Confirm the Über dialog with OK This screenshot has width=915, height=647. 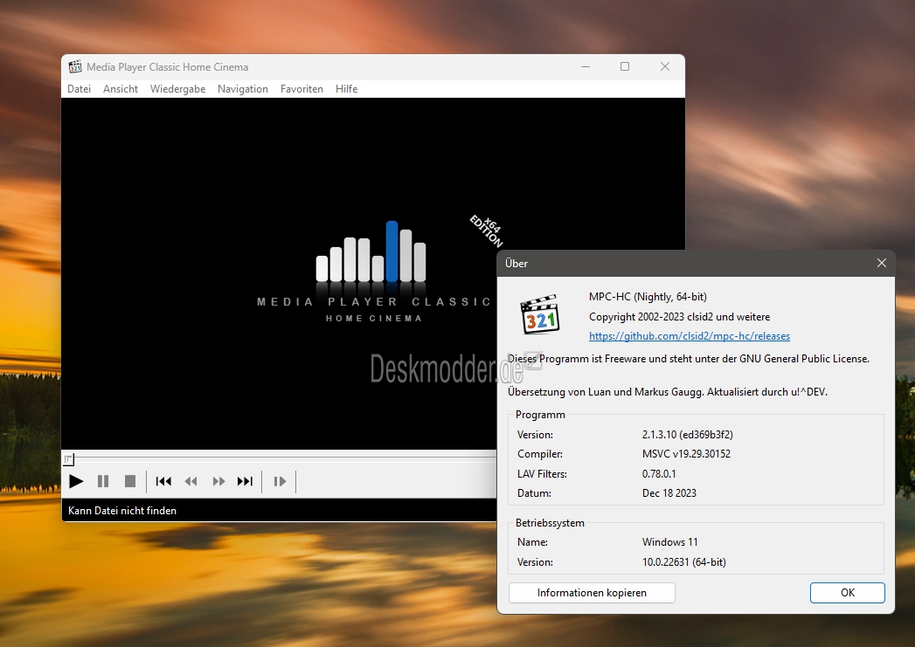pyautogui.click(x=848, y=593)
